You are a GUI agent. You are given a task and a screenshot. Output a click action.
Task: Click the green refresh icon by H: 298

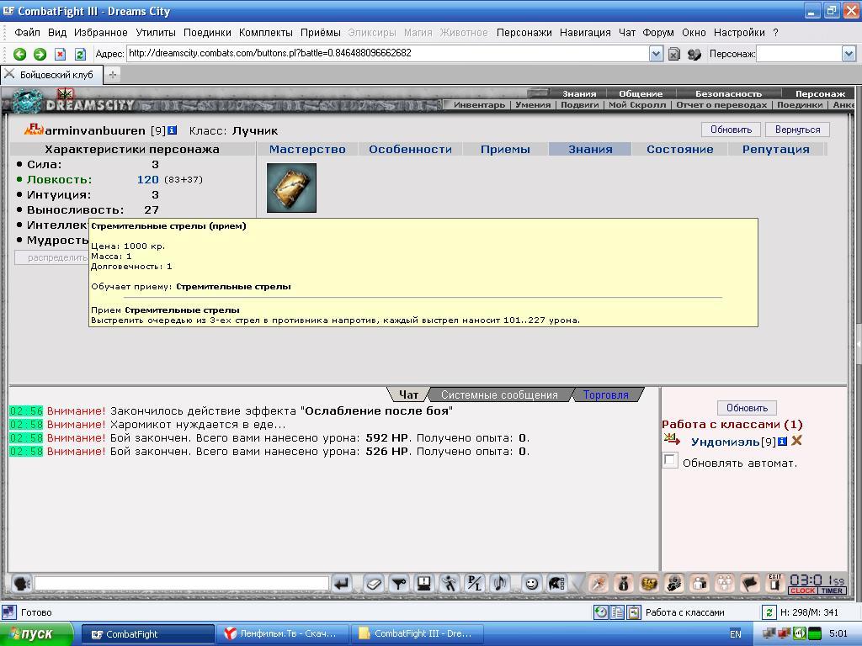pos(769,612)
